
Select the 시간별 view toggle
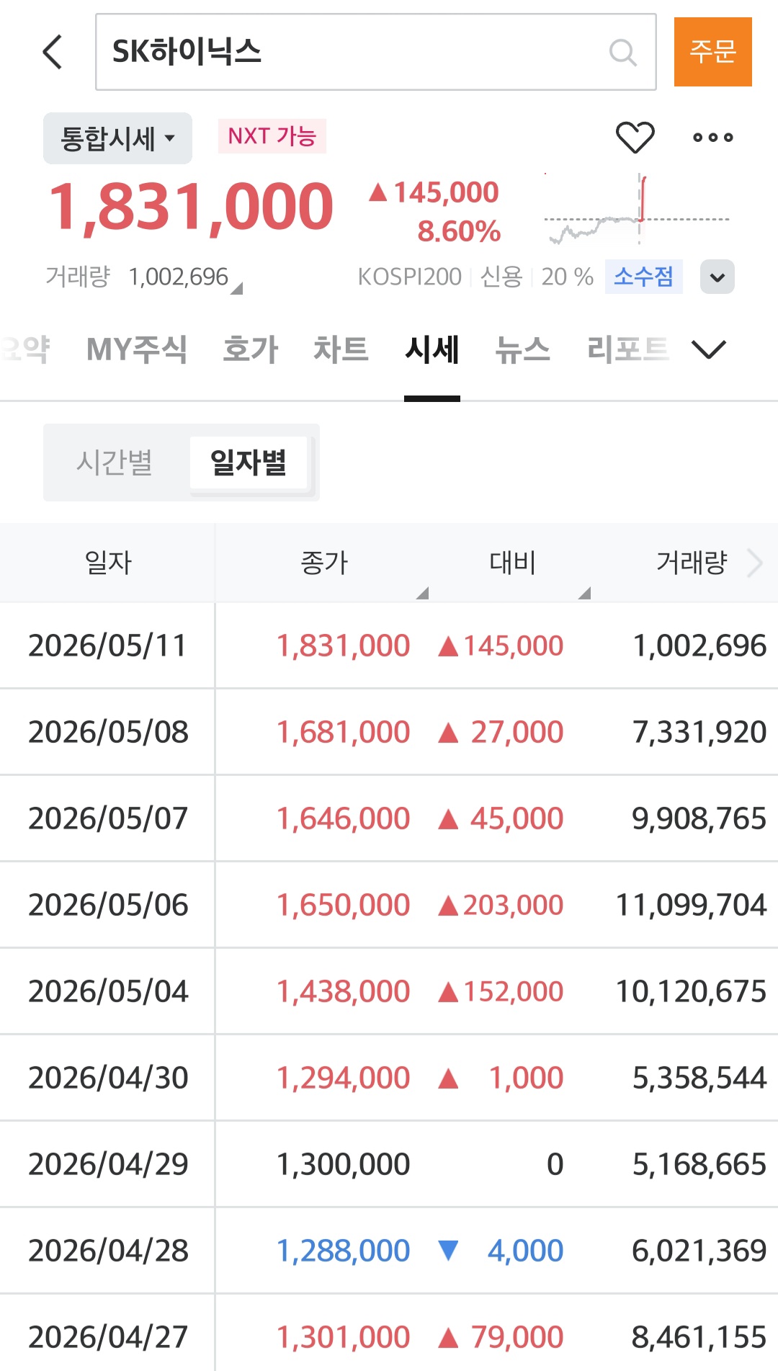[x=115, y=463]
